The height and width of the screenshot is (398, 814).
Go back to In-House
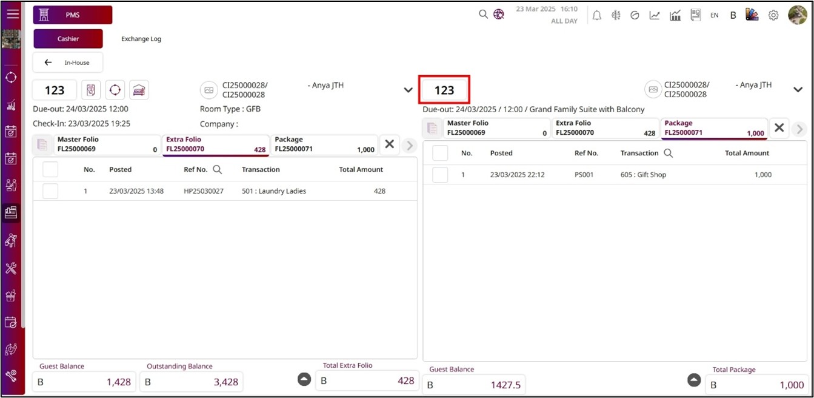pos(68,62)
